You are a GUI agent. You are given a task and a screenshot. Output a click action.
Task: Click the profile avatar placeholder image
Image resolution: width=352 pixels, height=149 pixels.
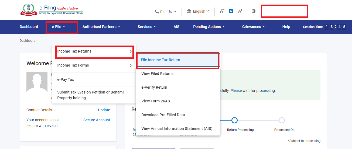click(37, 82)
